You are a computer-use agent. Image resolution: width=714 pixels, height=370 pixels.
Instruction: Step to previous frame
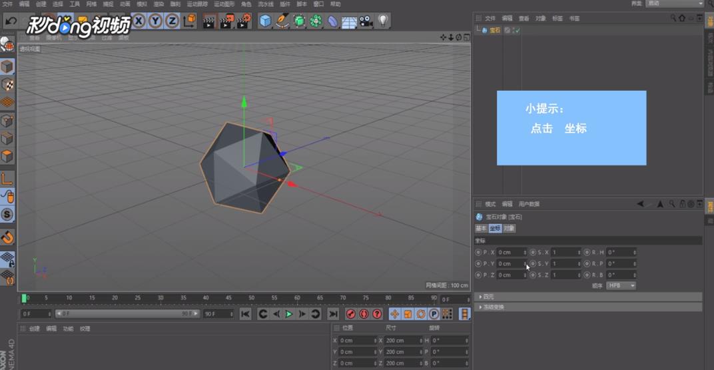276,314
